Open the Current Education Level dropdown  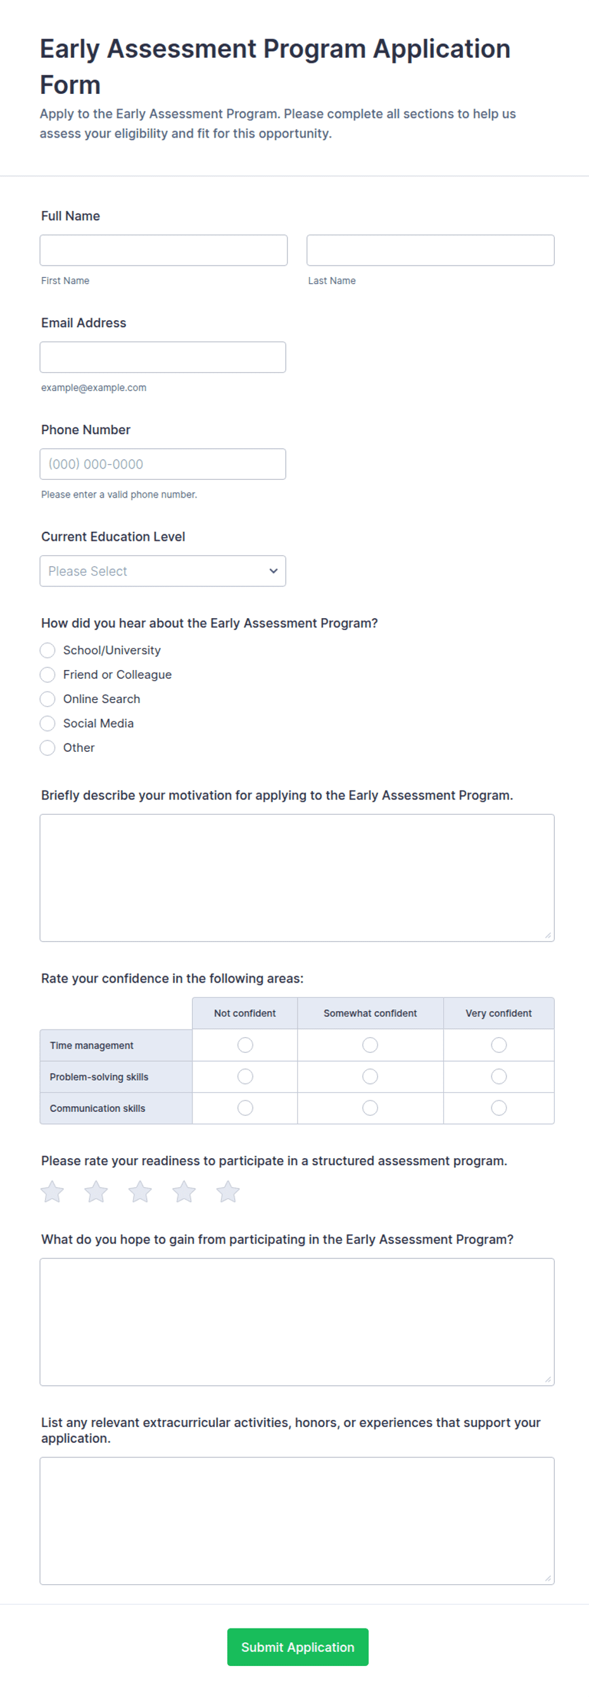[163, 571]
